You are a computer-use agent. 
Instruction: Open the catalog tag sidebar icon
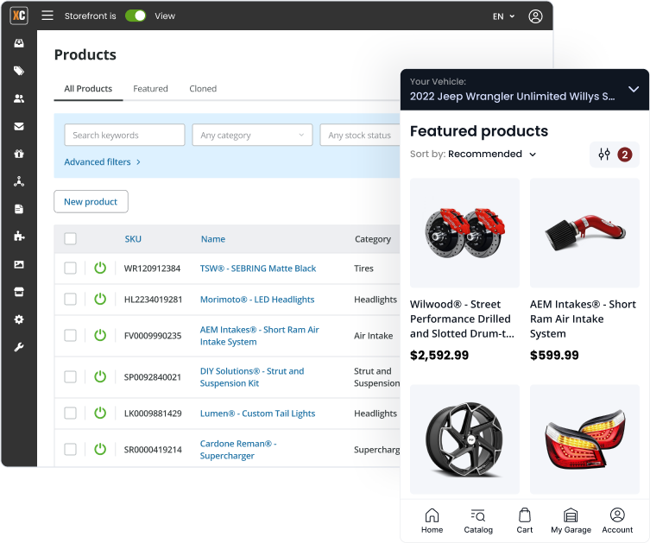[19, 71]
